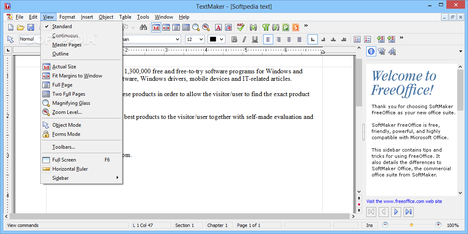Viewport: 468px width, 234px height.
Task: Toggle underline formatting
Action: [255, 39]
